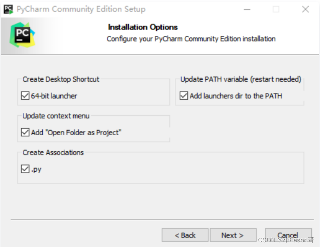
Task: Click the 'Create Desktop Shortcut' group label
Action: tap(61, 79)
